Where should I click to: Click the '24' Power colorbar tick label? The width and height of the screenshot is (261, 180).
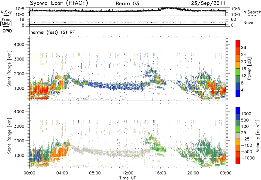point(243,55)
